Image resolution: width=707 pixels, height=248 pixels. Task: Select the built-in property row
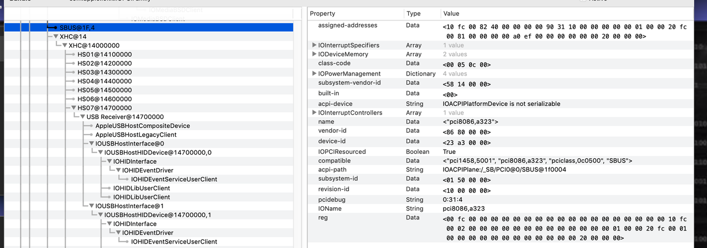click(x=500, y=94)
